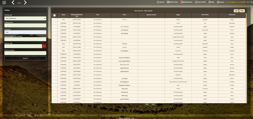Screen dimensions: 253x119
Task: Switch language to EN
Action: [251, 2]
